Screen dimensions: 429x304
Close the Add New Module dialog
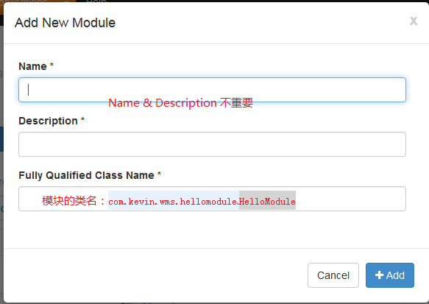click(x=414, y=21)
